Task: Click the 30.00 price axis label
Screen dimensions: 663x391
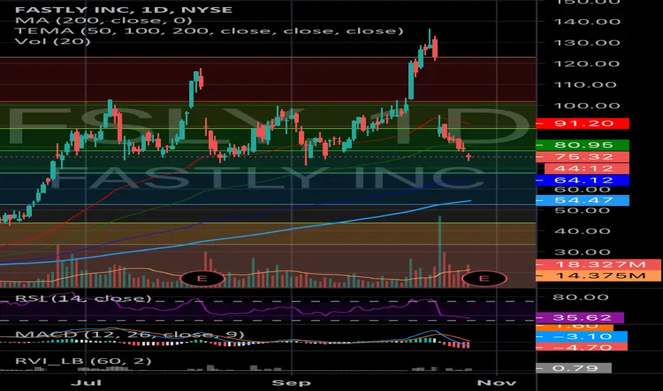Action: click(x=582, y=252)
